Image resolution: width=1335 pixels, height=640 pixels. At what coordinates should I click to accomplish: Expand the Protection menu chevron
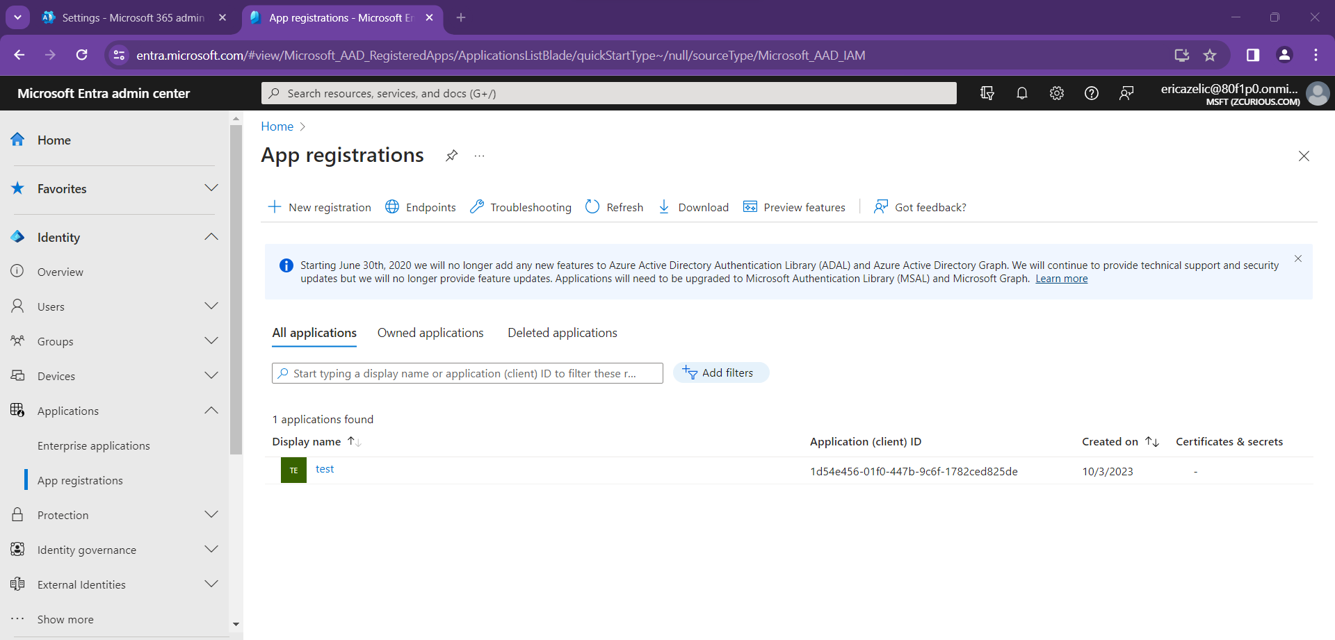click(211, 515)
